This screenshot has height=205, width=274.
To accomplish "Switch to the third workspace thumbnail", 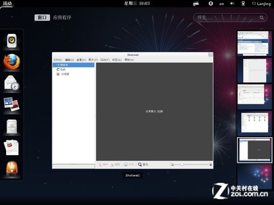I will click(x=254, y=97).
